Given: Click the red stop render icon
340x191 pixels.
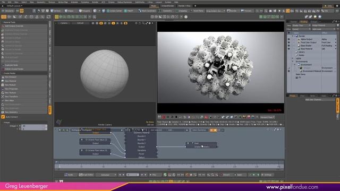Looking at the screenshot, I should [164, 117].
